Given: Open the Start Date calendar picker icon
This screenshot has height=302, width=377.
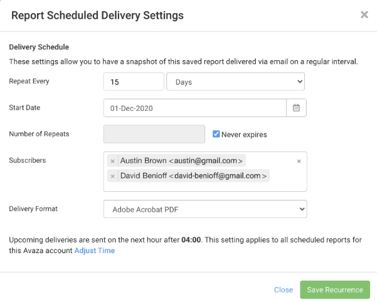Looking at the screenshot, I should click(x=296, y=108).
